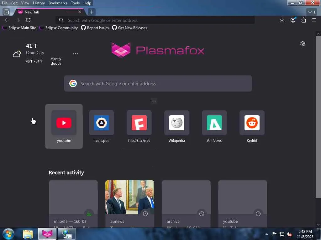Open the Help menu
Viewport: 321px width, 240px height.
tap(87, 3)
